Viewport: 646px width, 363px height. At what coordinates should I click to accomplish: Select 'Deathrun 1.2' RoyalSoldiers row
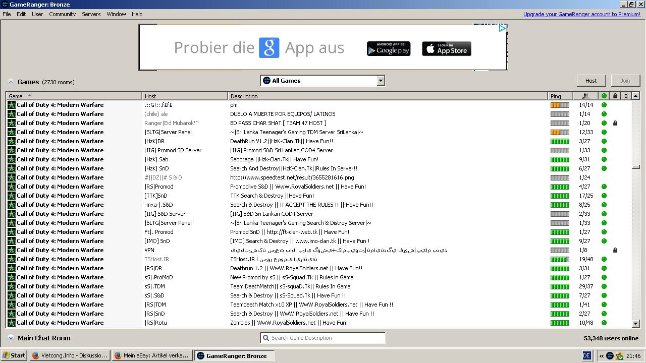tap(318, 268)
